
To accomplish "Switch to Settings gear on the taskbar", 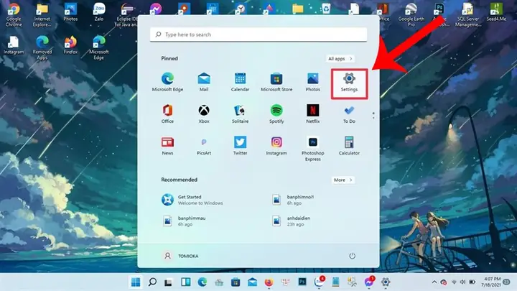I will pyautogui.click(x=386, y=282).
